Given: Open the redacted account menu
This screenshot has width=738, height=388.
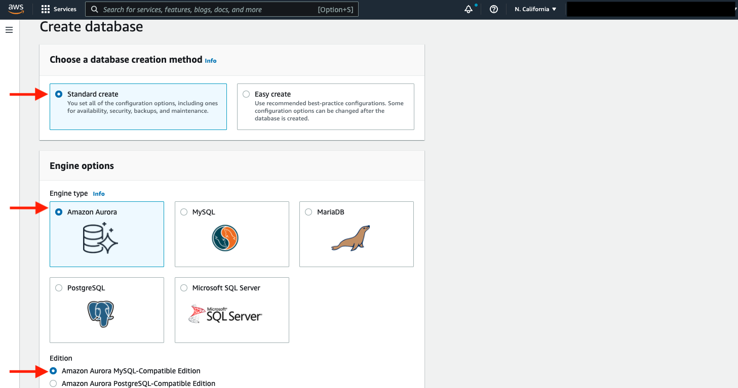Looking at the screenshot, I should [x=650, y=9].
